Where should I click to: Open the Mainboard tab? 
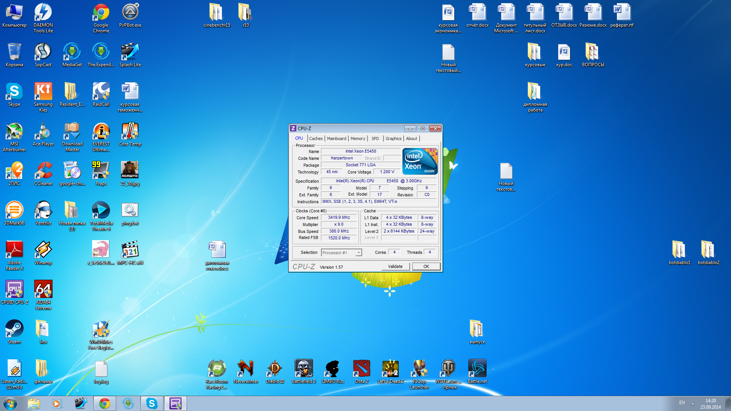337,139
